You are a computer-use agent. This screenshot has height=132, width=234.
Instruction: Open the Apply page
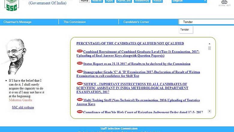tap(109, 1)
